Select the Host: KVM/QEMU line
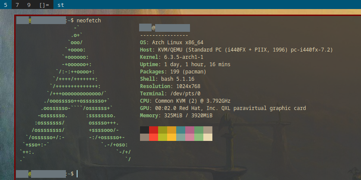This screenshot has height=180, width=361. click(x=237, y=50)
